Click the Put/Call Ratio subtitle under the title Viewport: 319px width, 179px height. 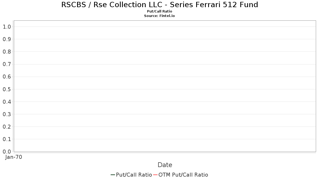click(x=159, y=11)
